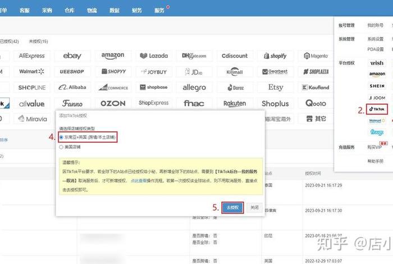Select the shopbase platform logo

coord(154,88)
